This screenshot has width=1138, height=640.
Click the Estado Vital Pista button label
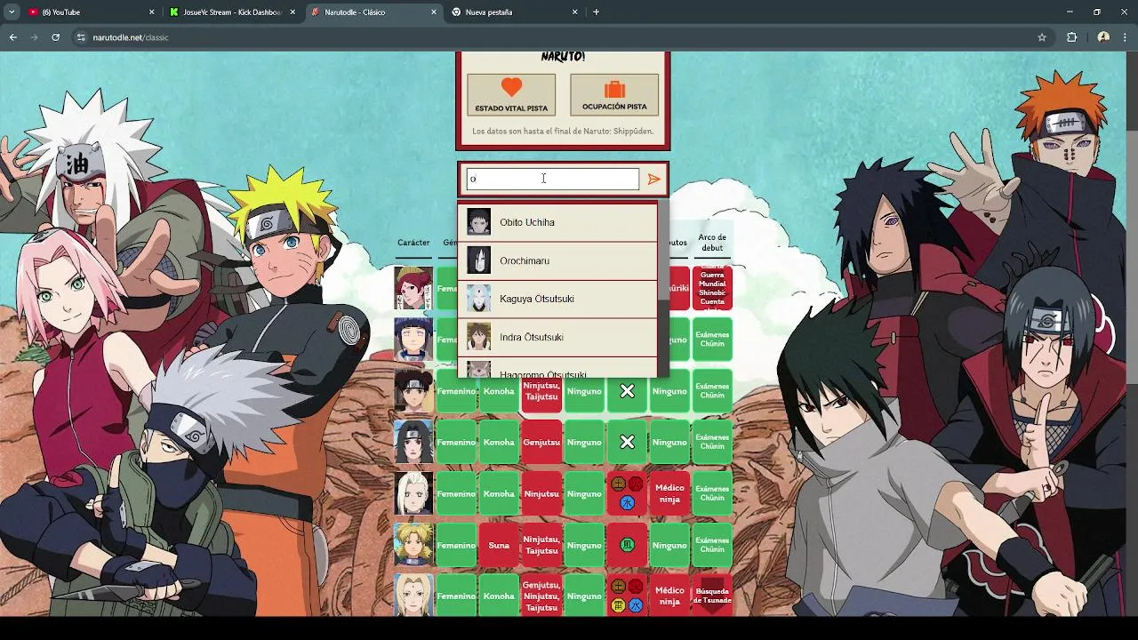click(x=511, y=108)
